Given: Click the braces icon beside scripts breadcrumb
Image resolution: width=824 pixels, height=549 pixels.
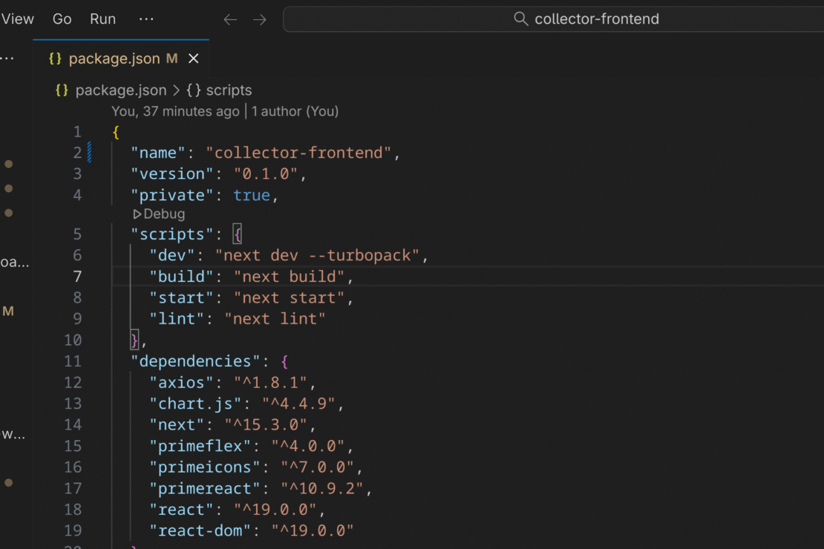Looking at the screenshot, I should pyautogui.click(x=194, y=91).
